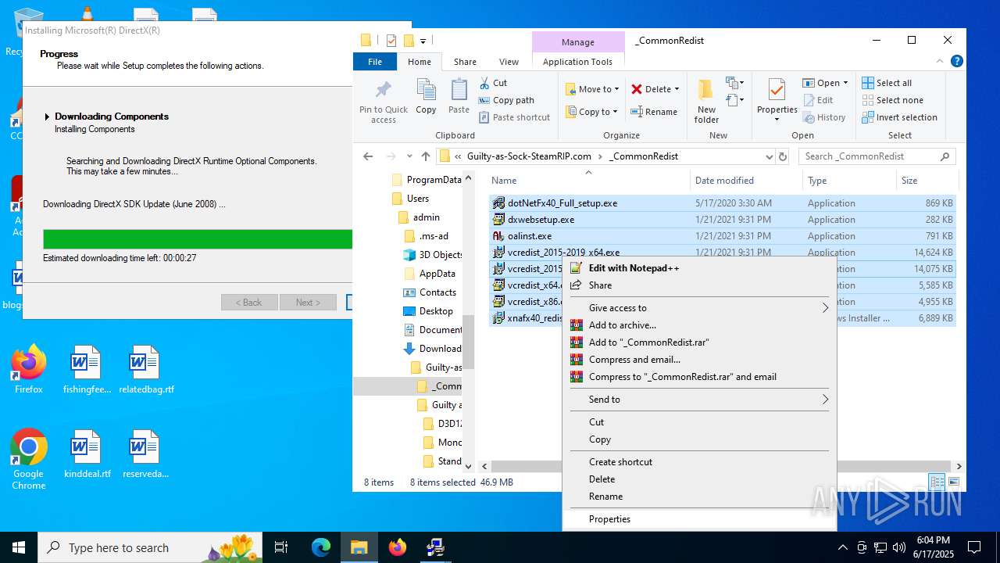This screenshot has height=563, width=1000.
Task: Open the Quick Access Toolbar customize dropdown
Action: click(x=423, y=41)
